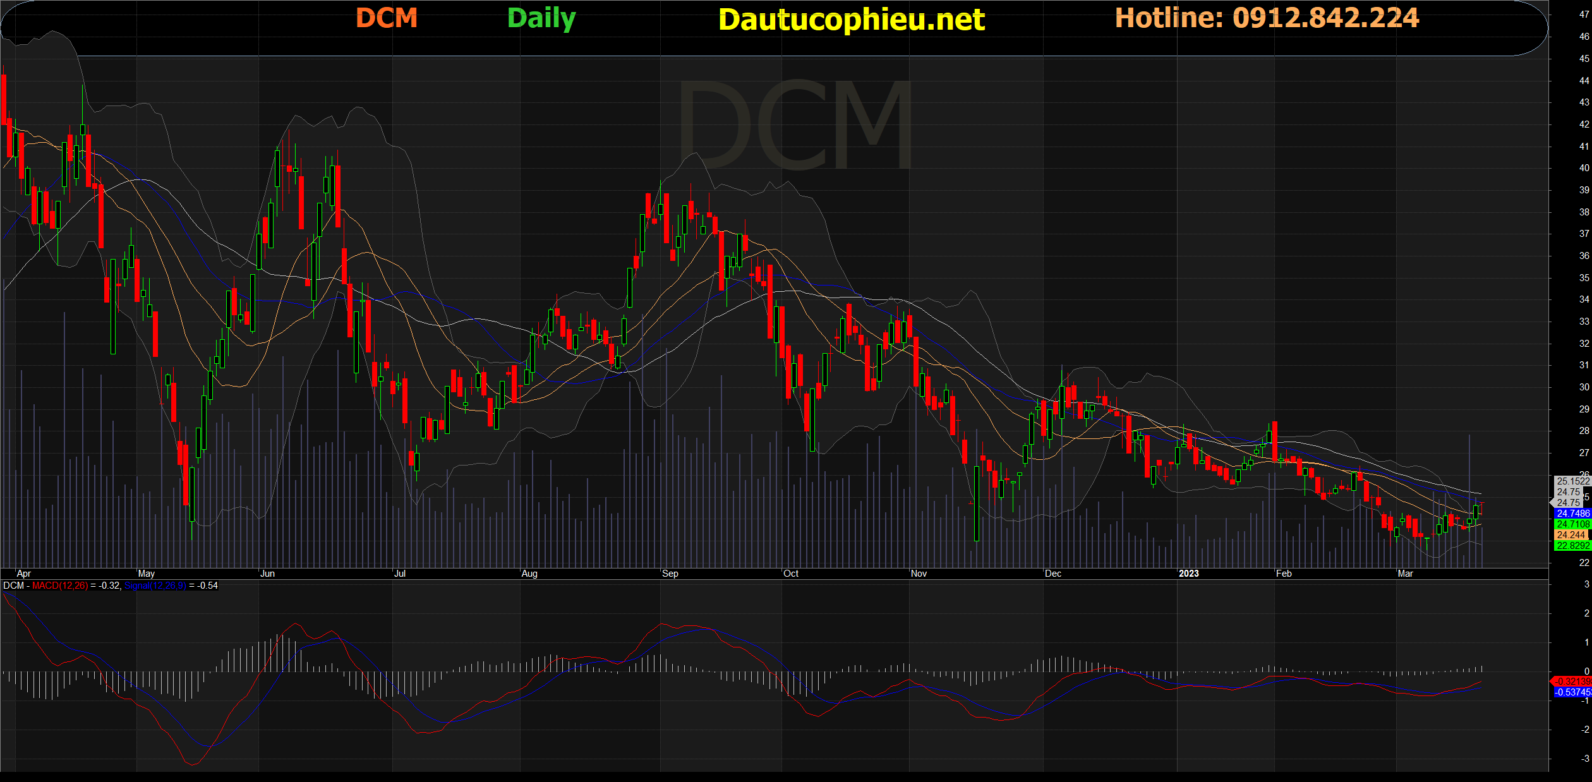Select the 2023 year marker on timeline
The width and height of the screenshot is (1592, 782).
tap(1188, 574)
